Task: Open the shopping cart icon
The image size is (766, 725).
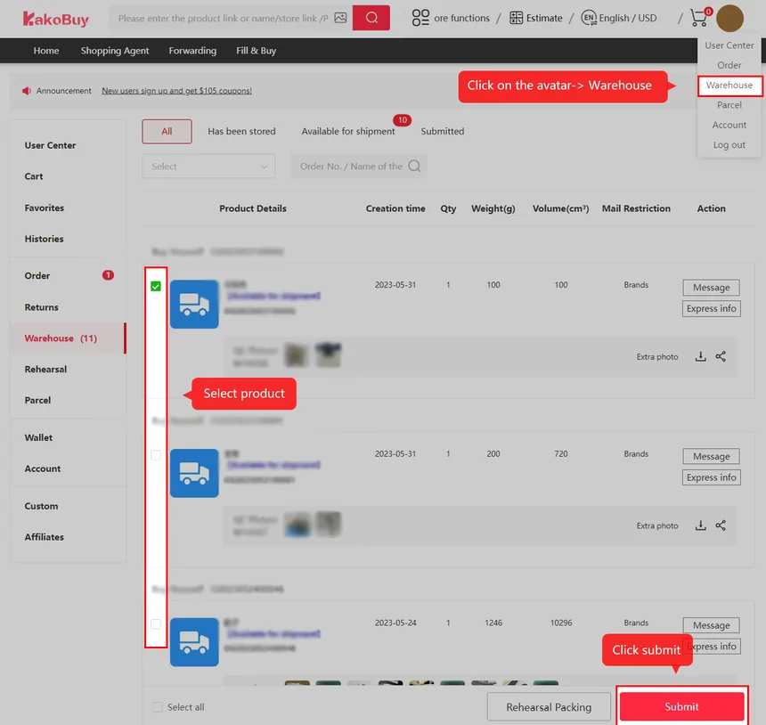Action: click(698, 18)
